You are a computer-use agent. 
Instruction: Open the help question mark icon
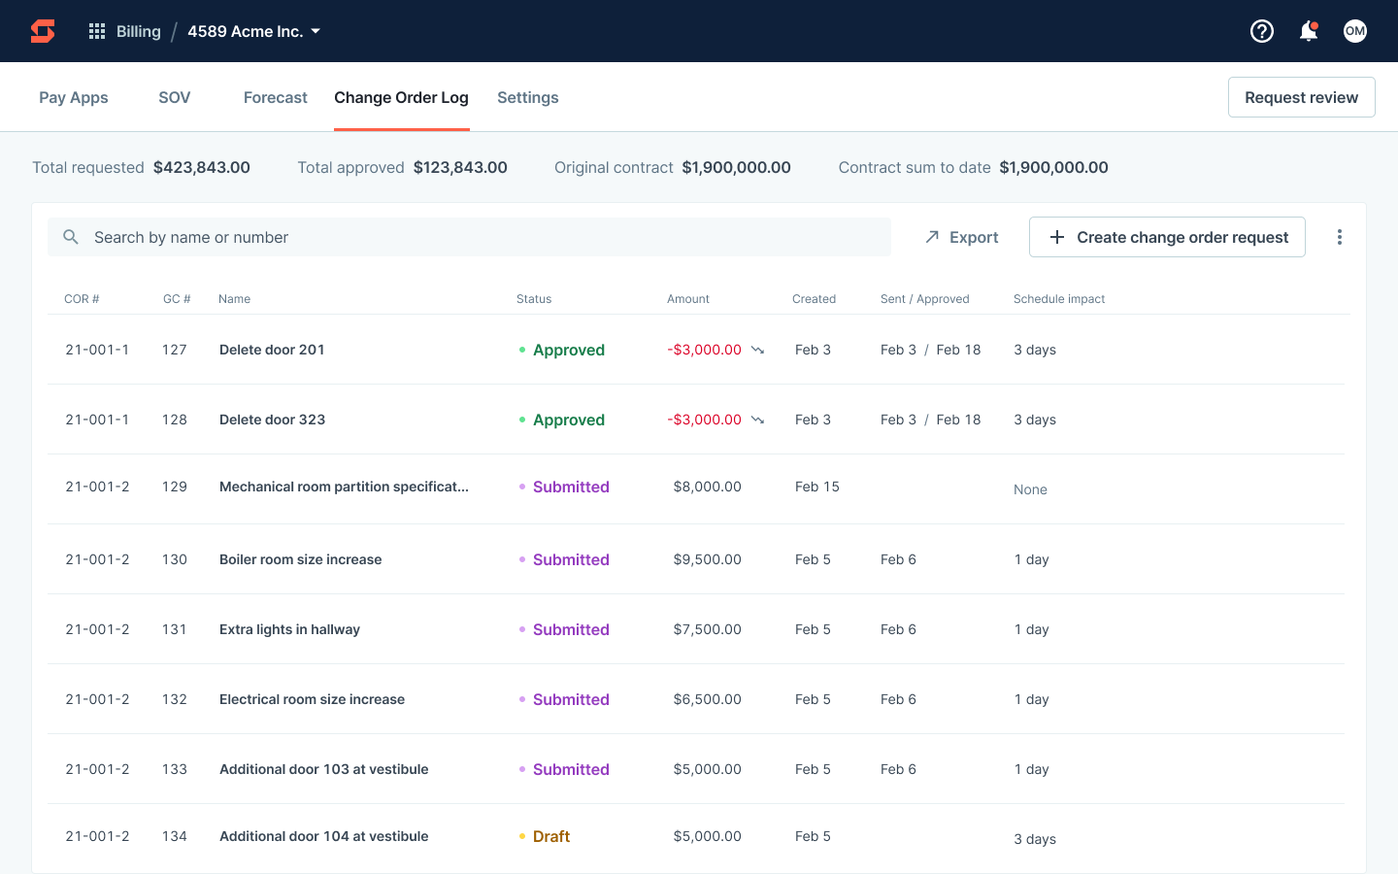click(1261, 31)
